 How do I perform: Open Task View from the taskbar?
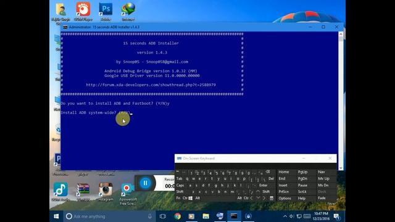click(x=163, y=216)
